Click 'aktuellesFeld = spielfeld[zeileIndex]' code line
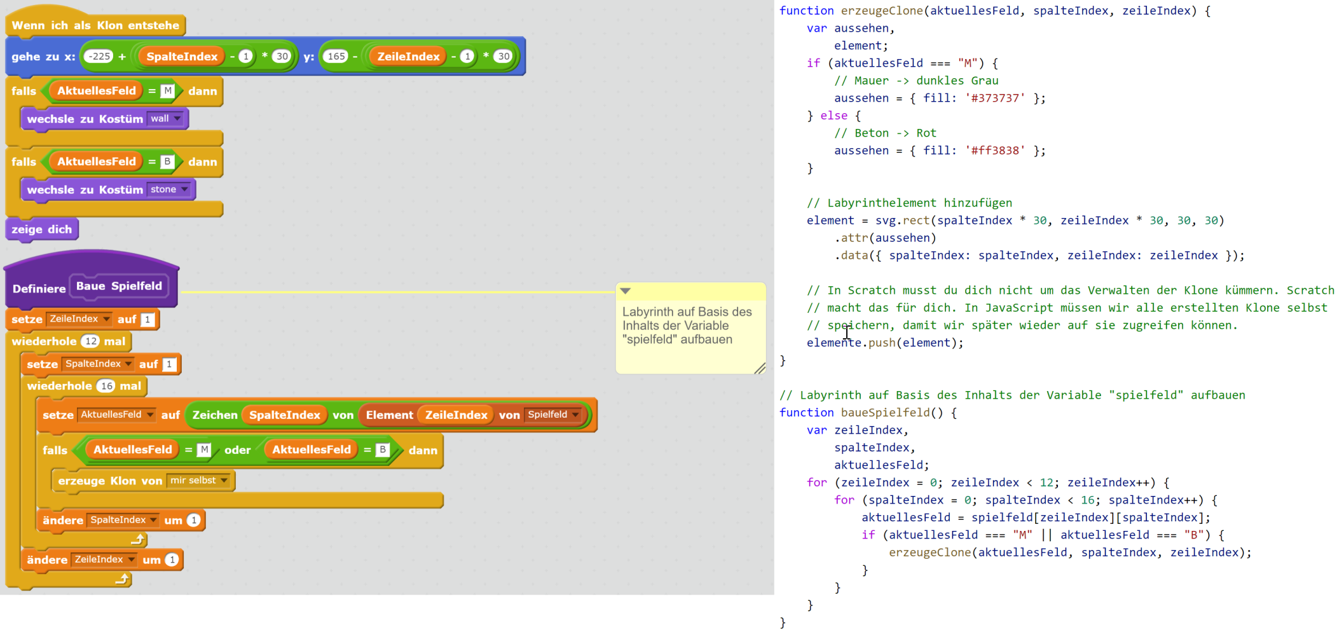The width and height of the screenshot is (1344, 632). point(1036,518)
